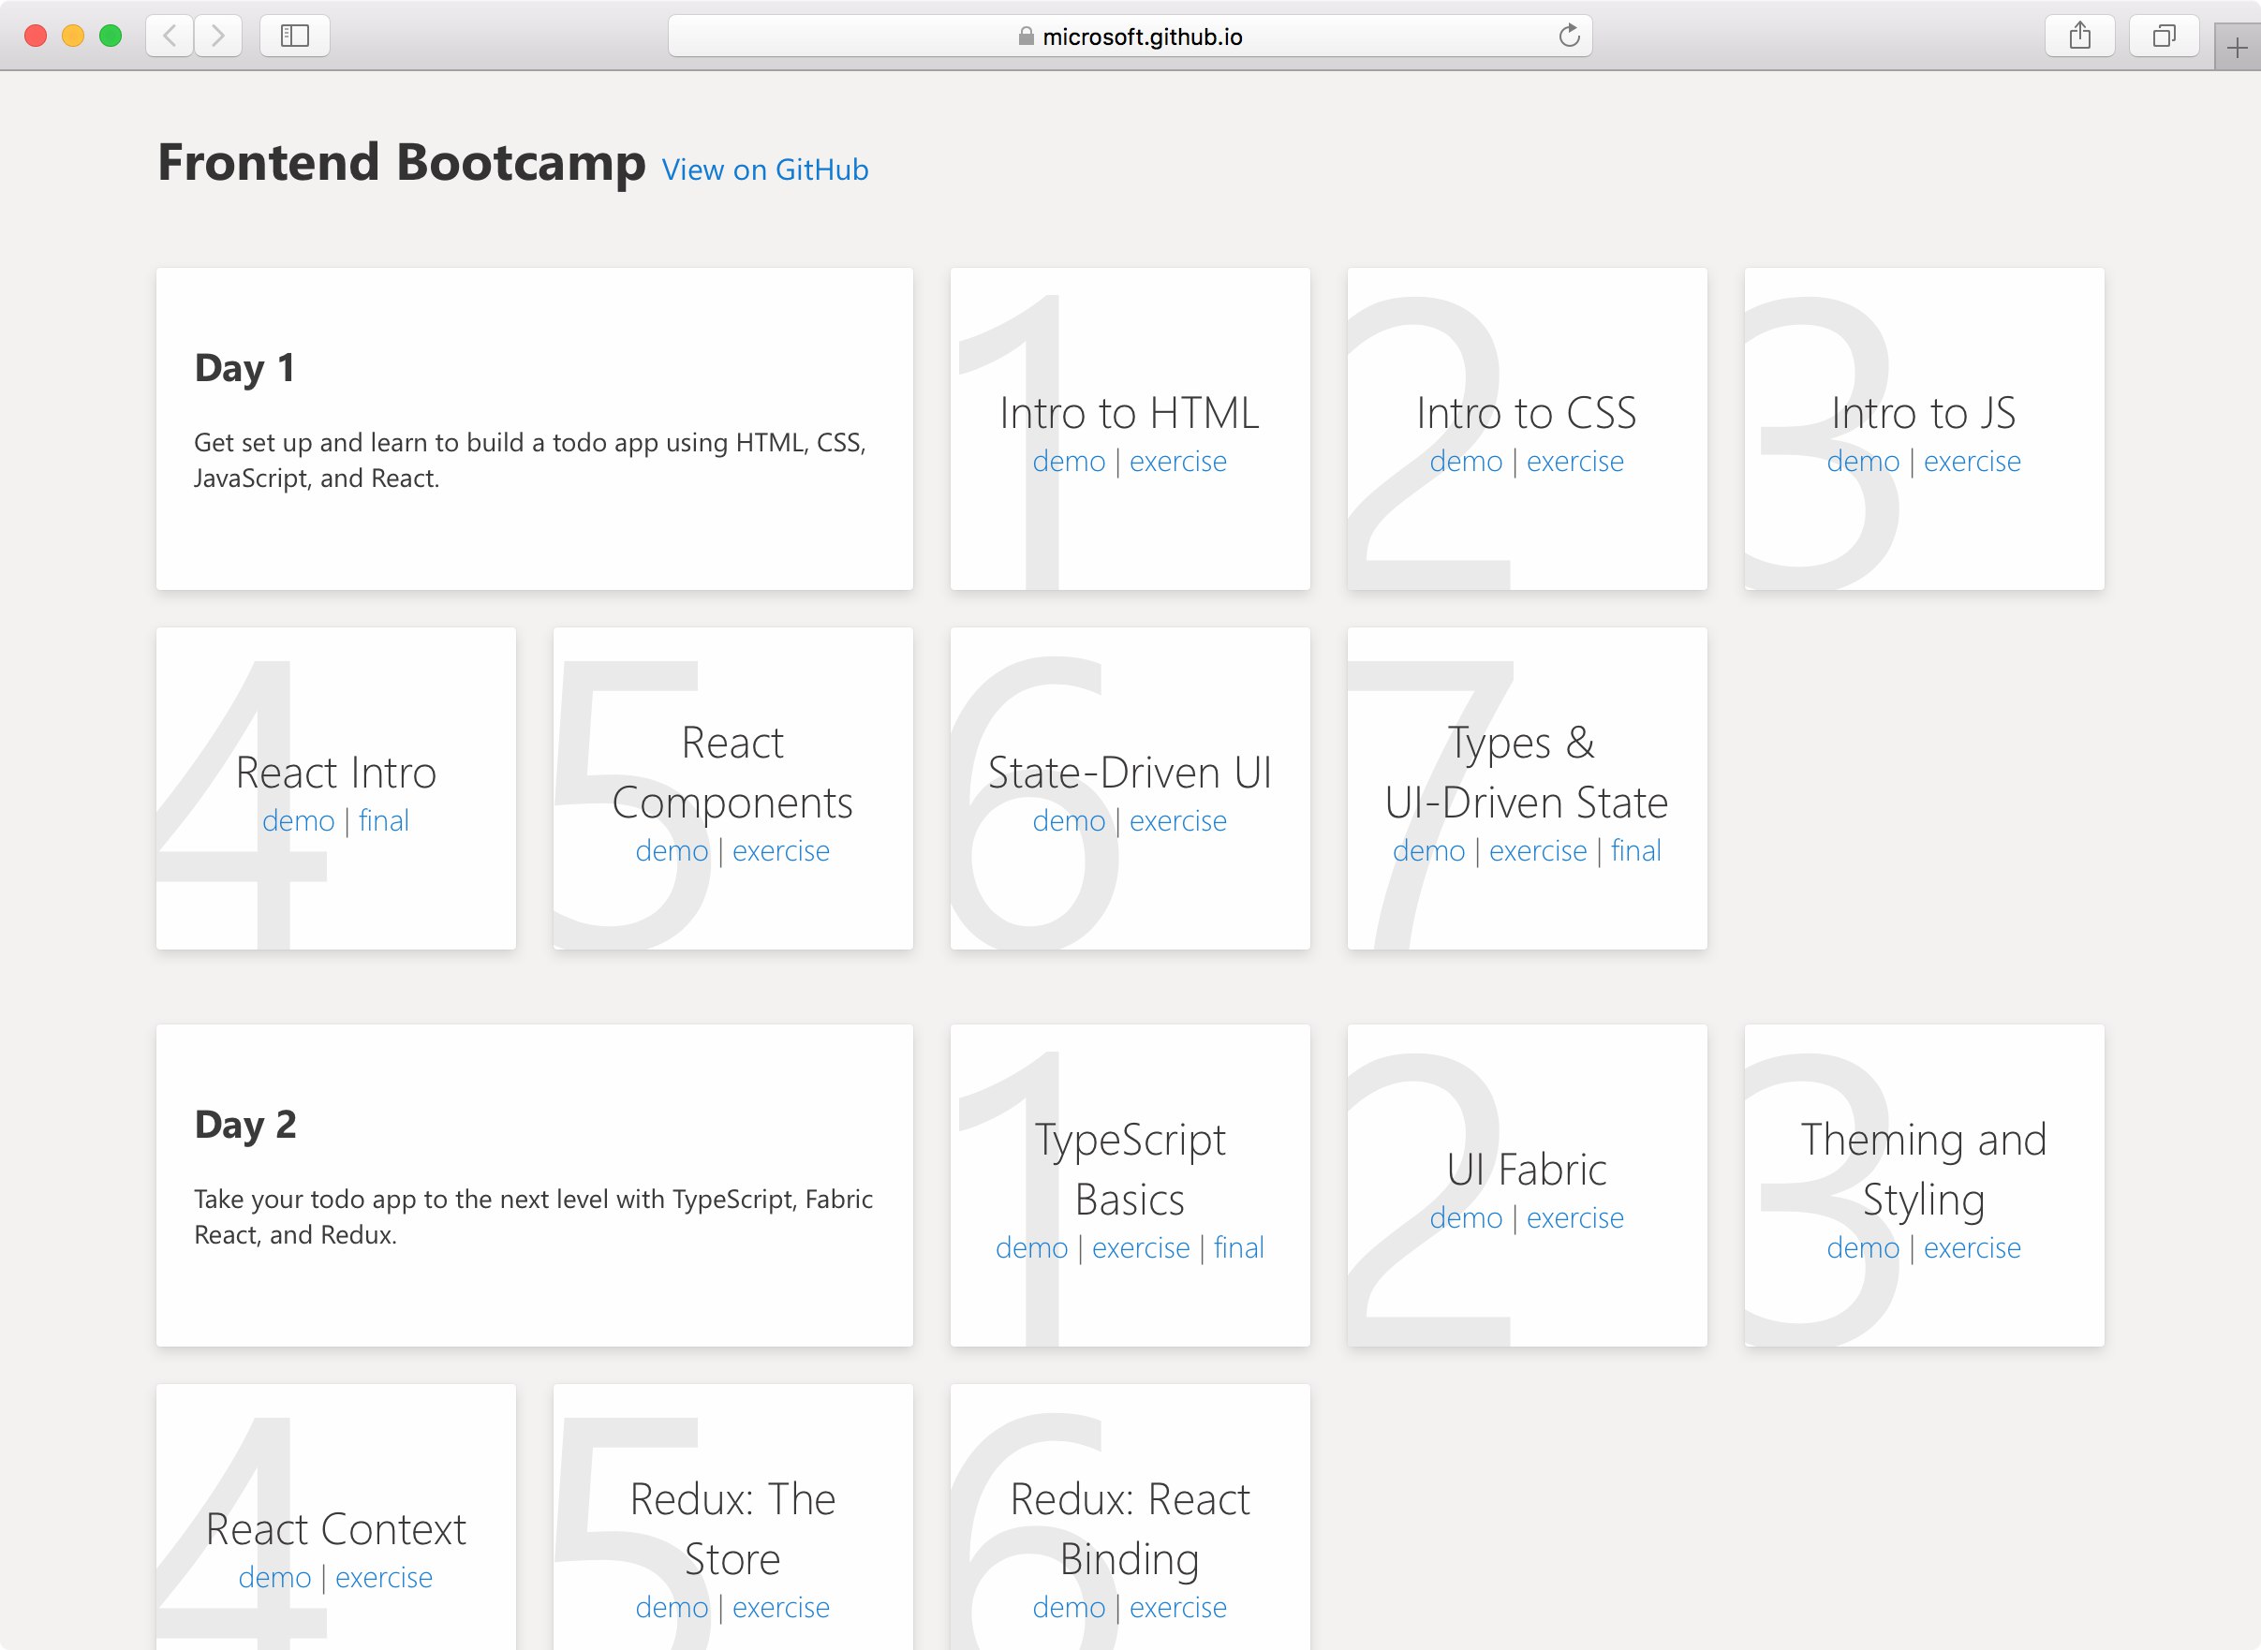Open View on GitHub link

tap(765, 169)
